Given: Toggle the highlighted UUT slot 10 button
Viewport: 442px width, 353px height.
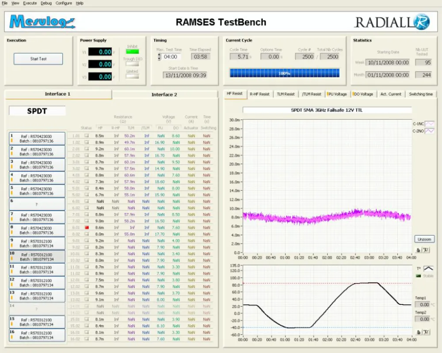Looking at the screenshot, I should [x=37, y=256].
